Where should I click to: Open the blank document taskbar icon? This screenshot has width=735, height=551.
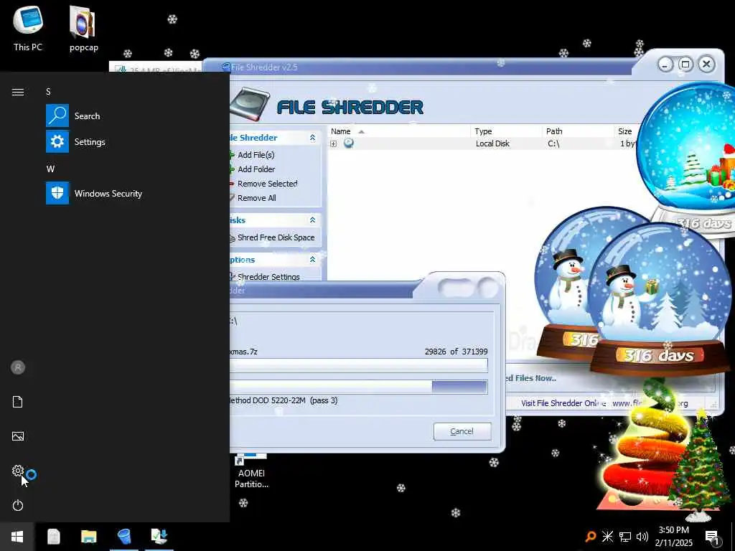coord(54,537)
